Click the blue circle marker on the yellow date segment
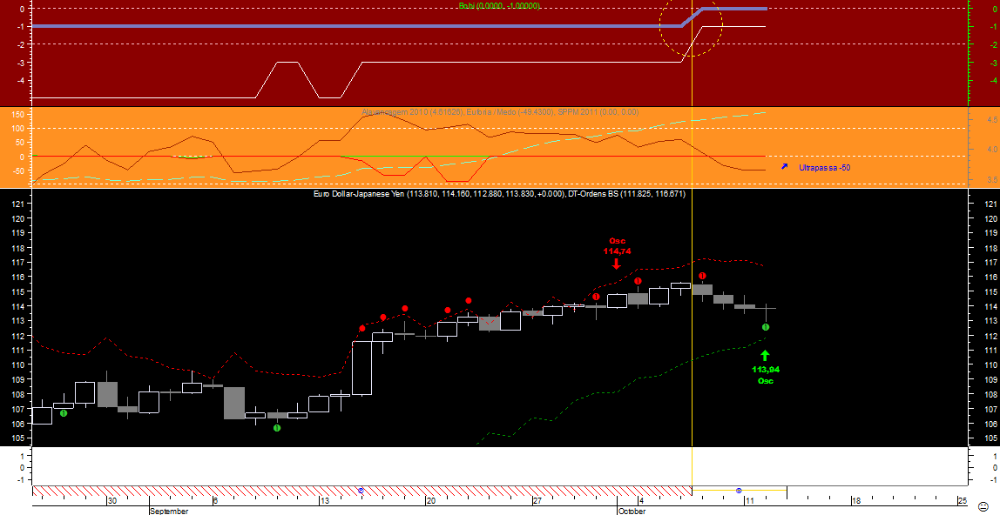 pos(739,491)
